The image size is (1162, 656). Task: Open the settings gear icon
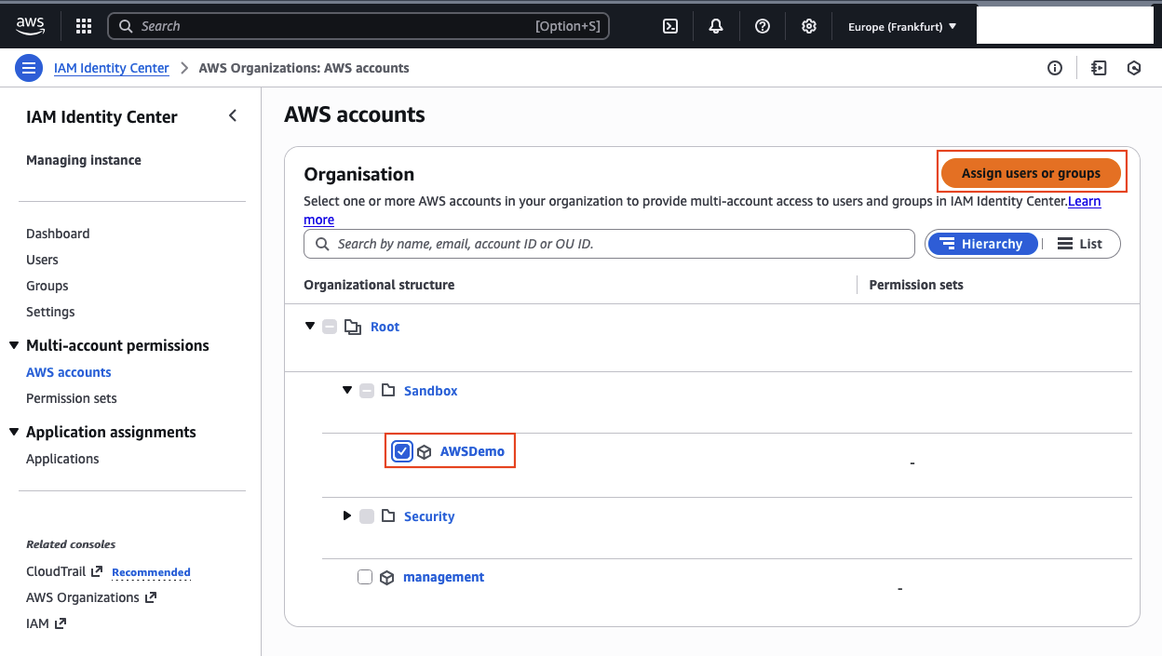coord(808,26)
